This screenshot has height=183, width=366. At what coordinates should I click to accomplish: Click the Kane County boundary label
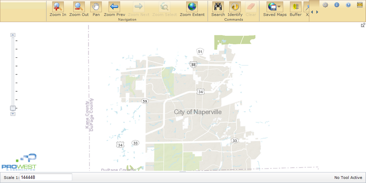[x=87, y=115]
